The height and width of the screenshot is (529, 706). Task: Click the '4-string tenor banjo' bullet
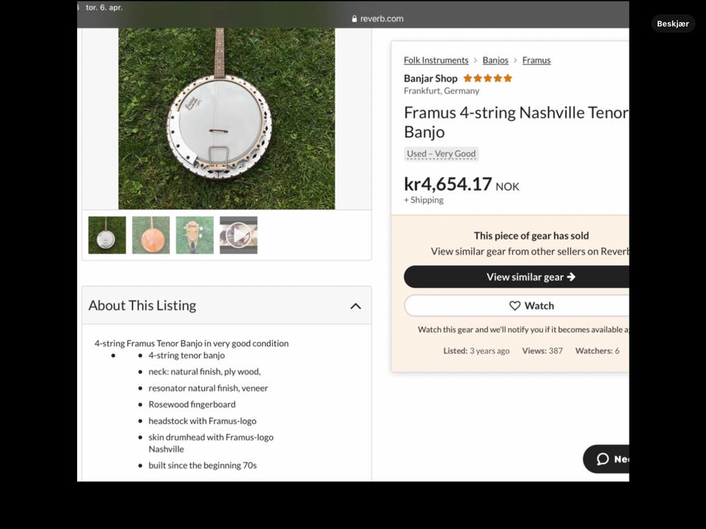[186, 356]
